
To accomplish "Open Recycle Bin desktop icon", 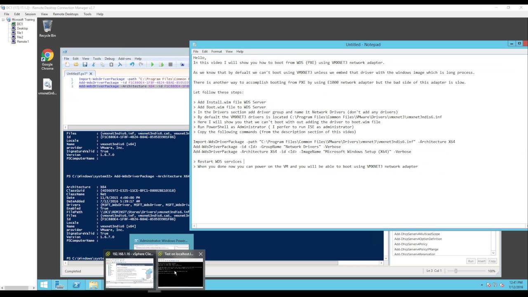I will point(47,28).
